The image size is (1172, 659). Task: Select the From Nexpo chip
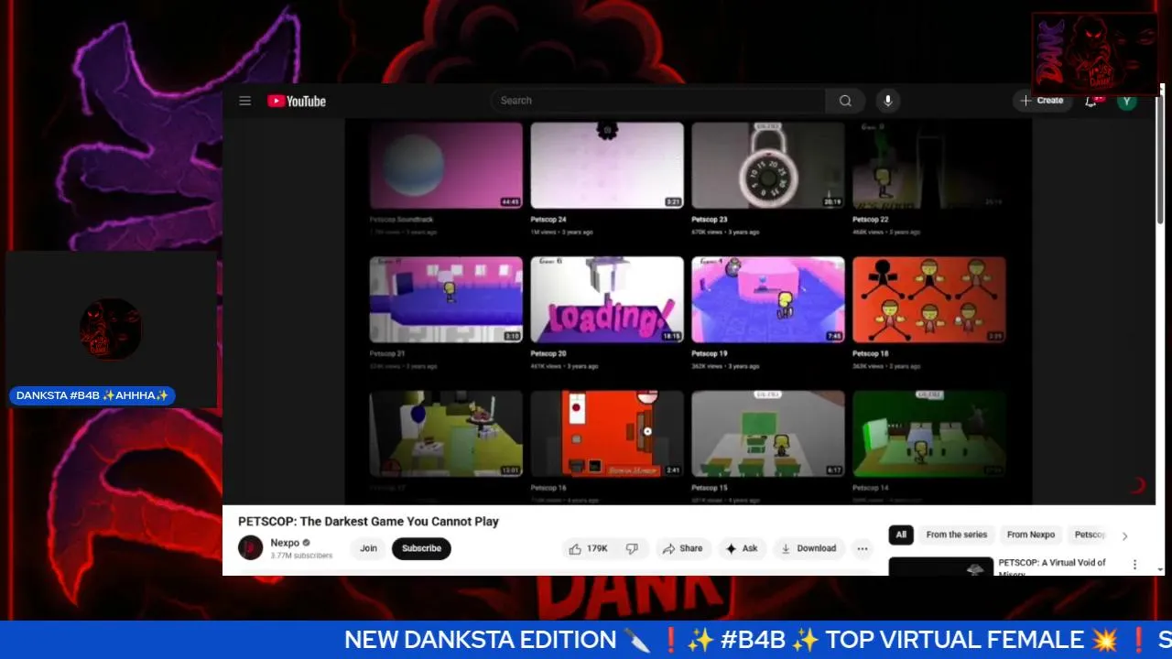point(1031,535)
